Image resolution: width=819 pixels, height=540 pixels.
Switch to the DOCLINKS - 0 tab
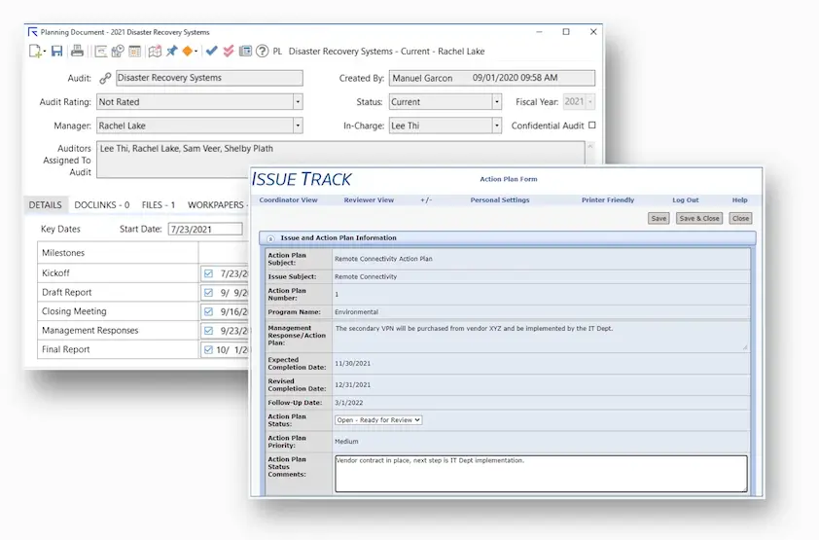[x=102, y=204]
